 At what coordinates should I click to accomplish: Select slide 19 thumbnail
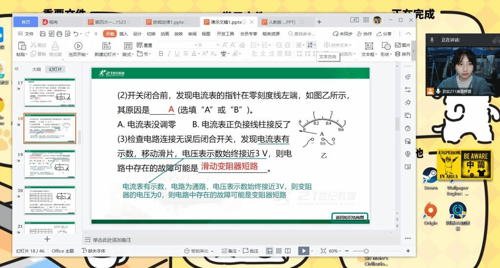pyautogui.click(x=50, y=164)
